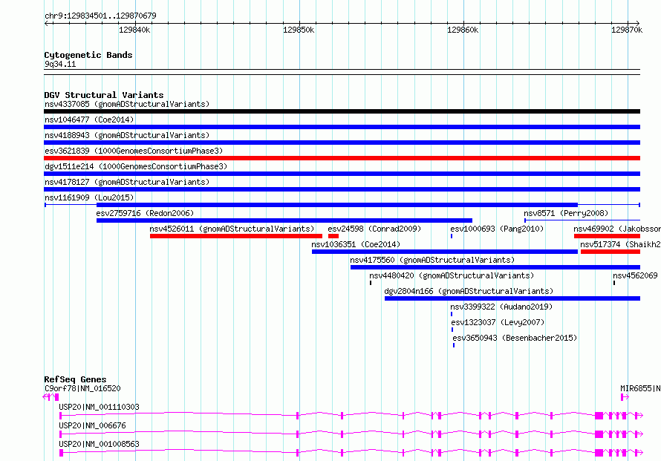Select dgv2804n166 gnomAD variant label

pos(469,291)
